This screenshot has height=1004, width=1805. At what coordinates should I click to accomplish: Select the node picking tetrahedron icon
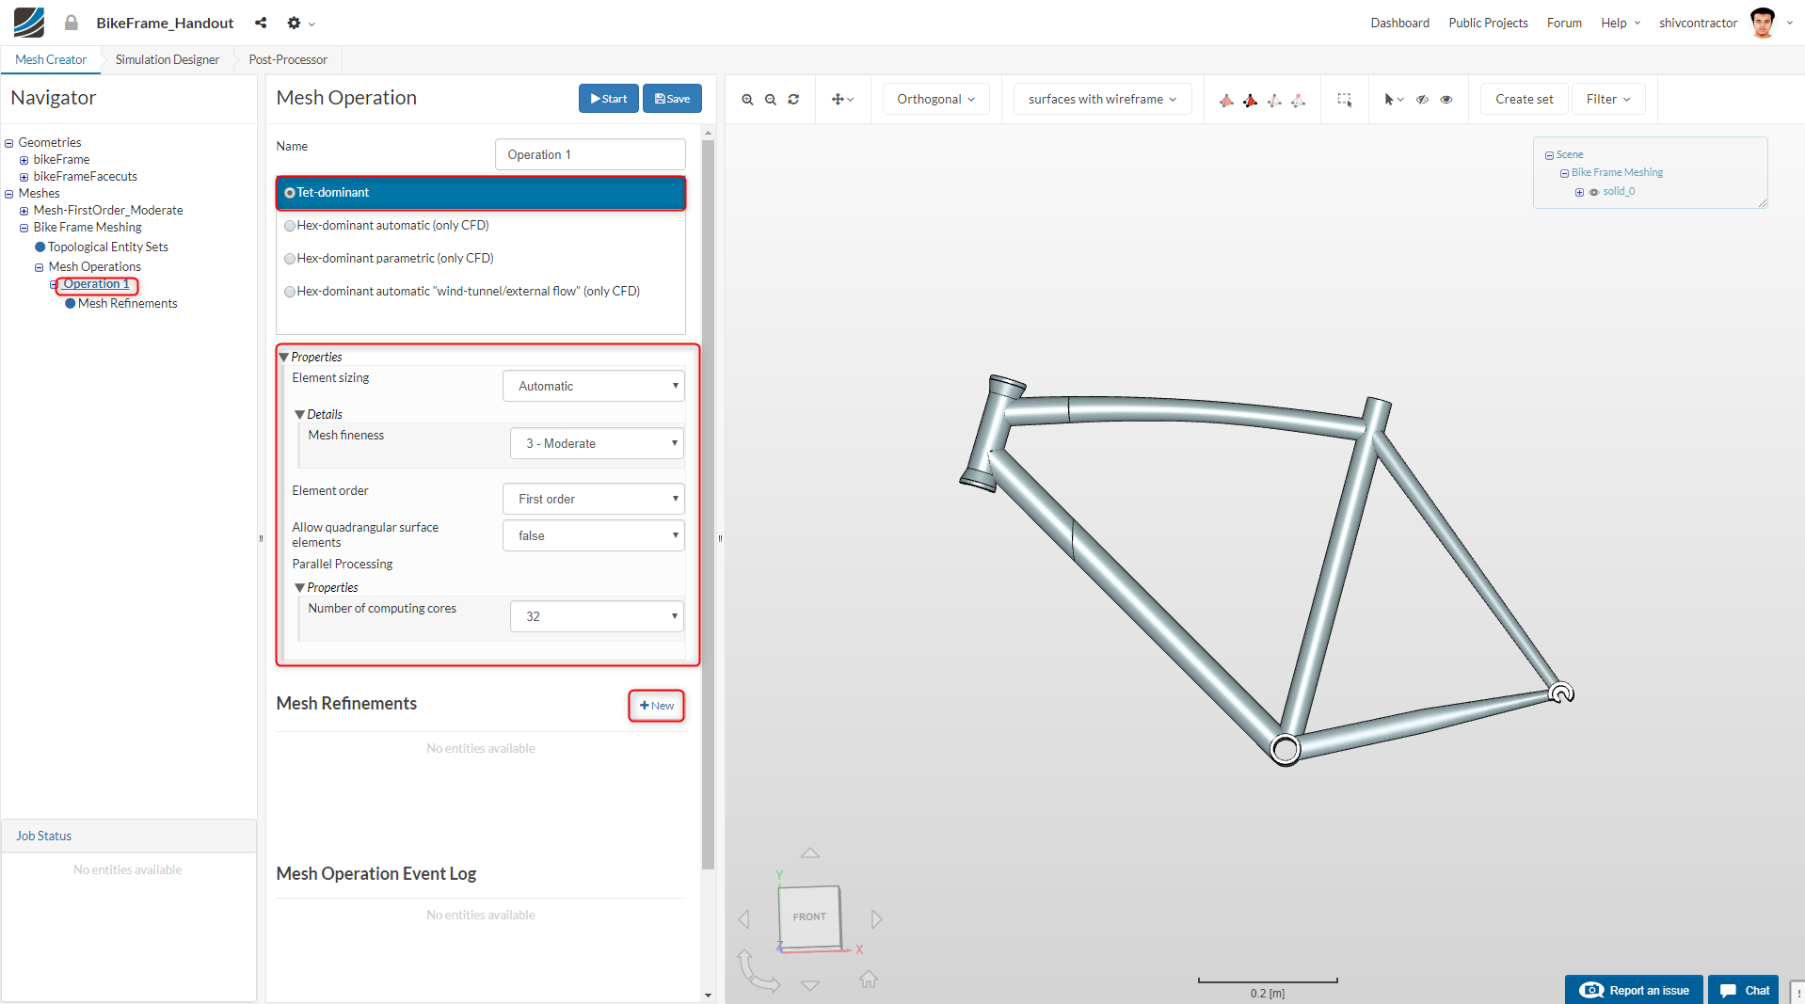[x=1298, y=100]
